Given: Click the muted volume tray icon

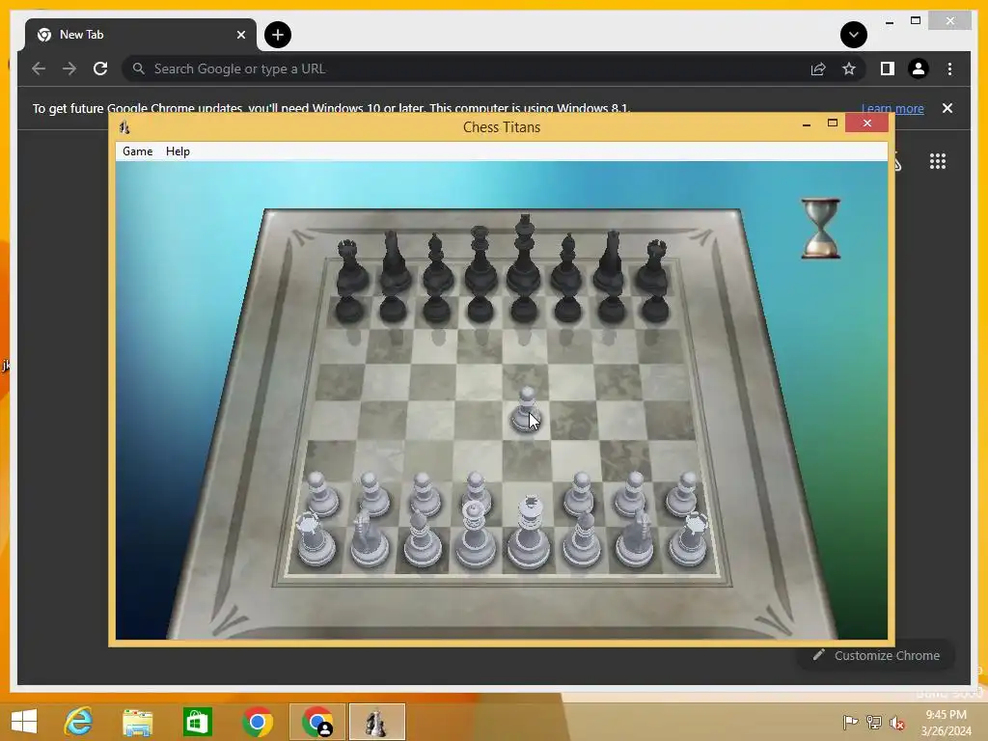Looking at the screenshot, I should (897, 722).
